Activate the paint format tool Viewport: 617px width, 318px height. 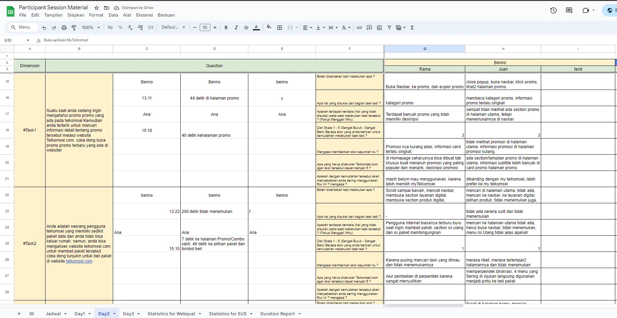74,28
